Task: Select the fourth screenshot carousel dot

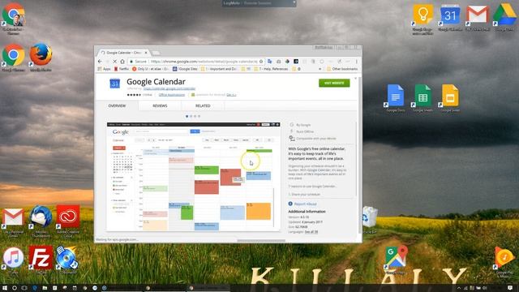Action: coord(199,116)
